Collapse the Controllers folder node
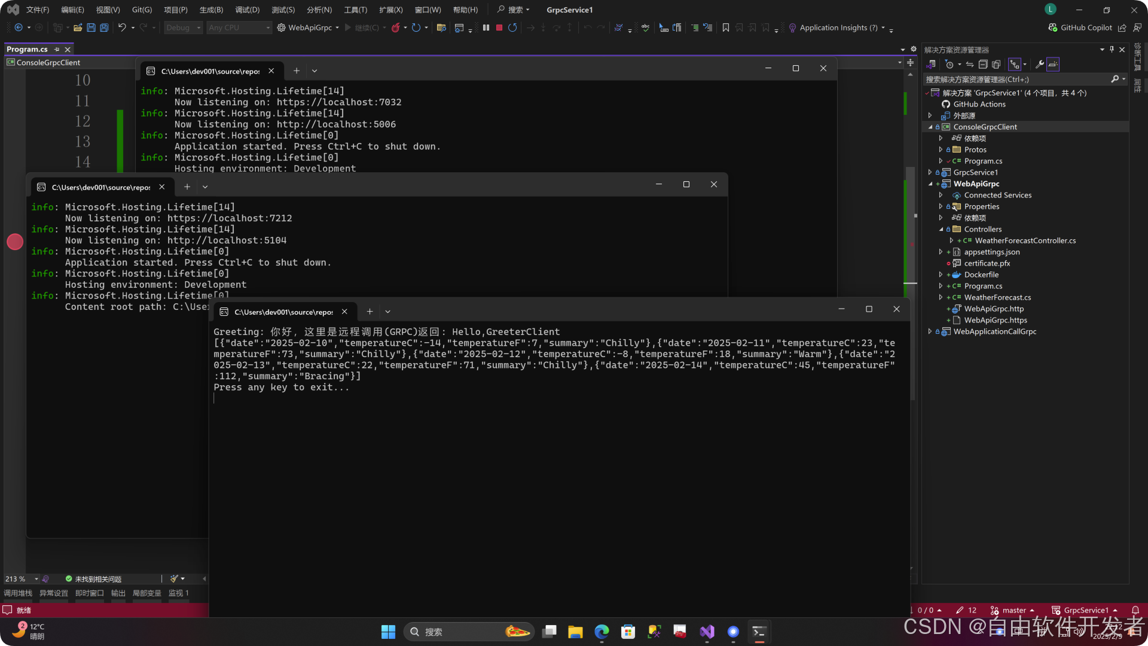1148x646 pixels. (x=941, y=229)
